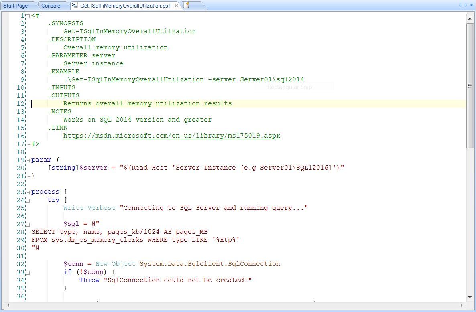Image resolution: width=476 pixels, height=312 pixels.
Task: Collapse the SQL here-string region
Action: tap(27, 224)
